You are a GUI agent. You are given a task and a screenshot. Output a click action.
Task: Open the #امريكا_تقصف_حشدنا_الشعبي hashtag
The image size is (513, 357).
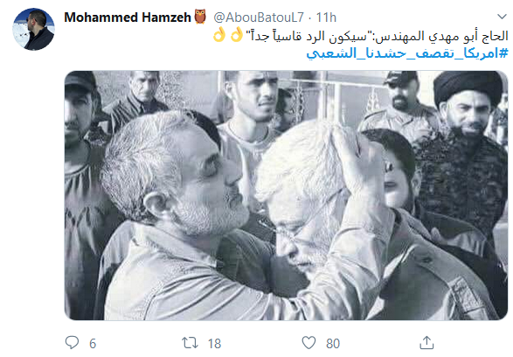407,53
